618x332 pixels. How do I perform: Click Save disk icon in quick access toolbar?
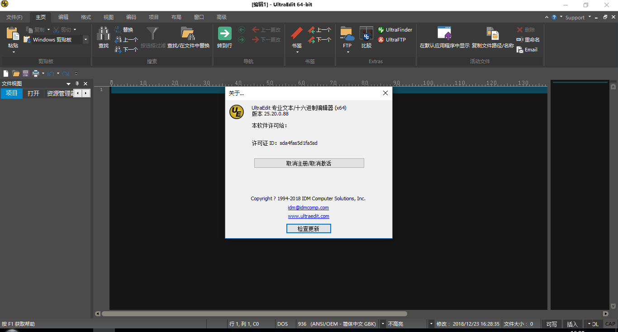pos(25,73)
